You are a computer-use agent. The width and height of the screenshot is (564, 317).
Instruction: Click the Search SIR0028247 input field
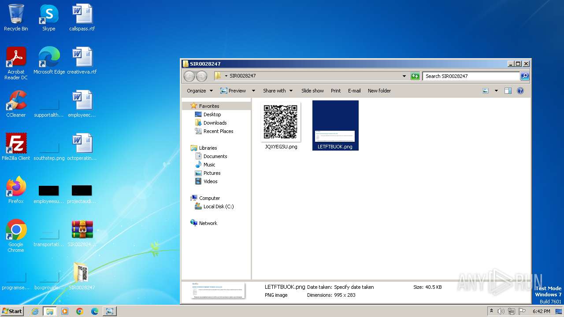tap(471, 76)
